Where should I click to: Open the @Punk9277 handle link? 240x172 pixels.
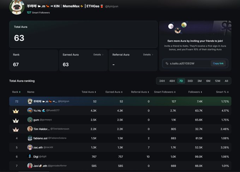coord(53,110)
